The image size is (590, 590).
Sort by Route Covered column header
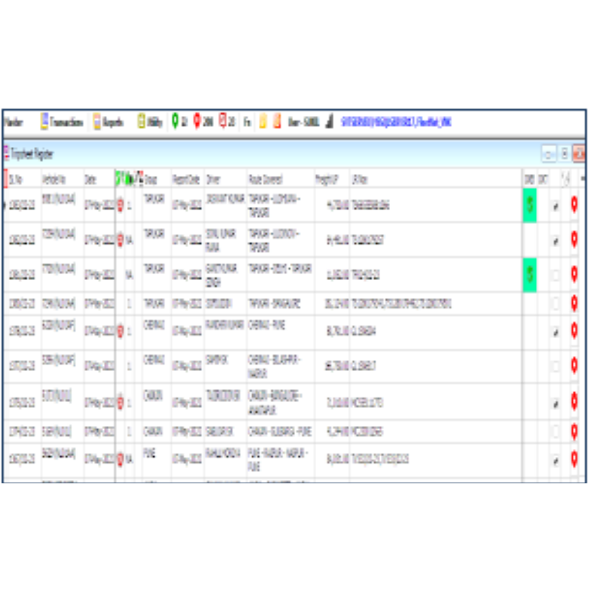[x=266, y=180]
